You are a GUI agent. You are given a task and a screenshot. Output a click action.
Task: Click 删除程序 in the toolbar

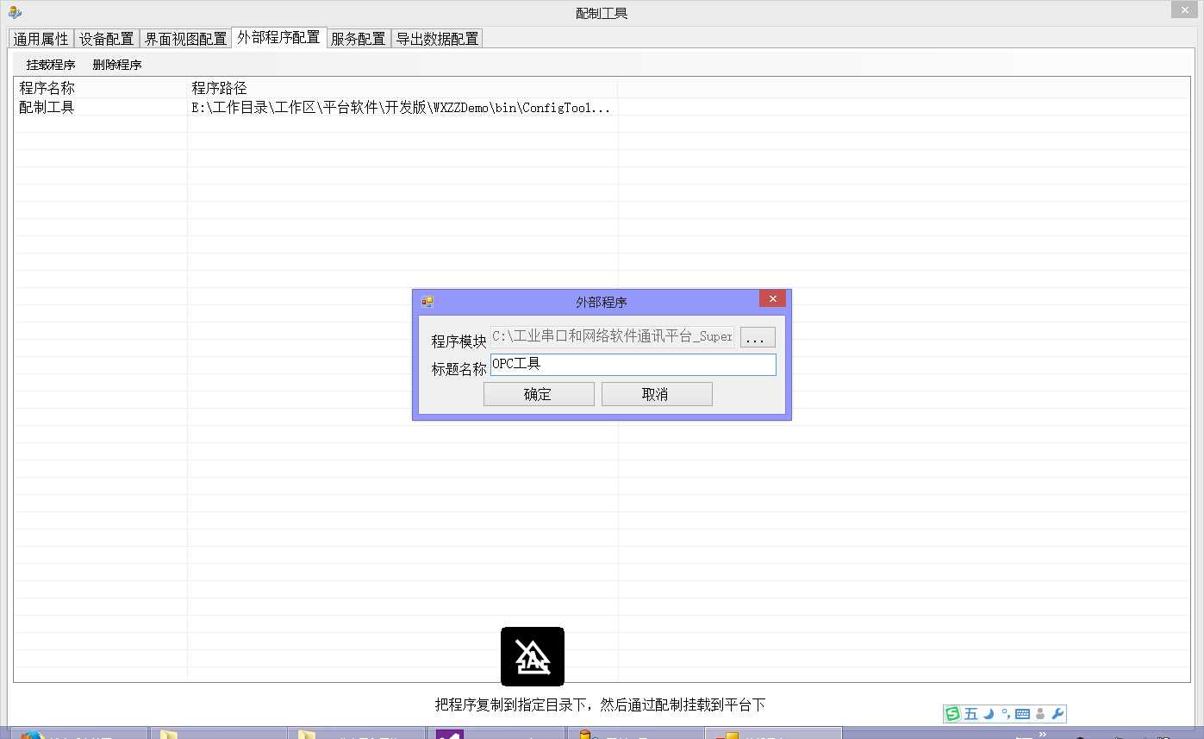click(117, 65)
